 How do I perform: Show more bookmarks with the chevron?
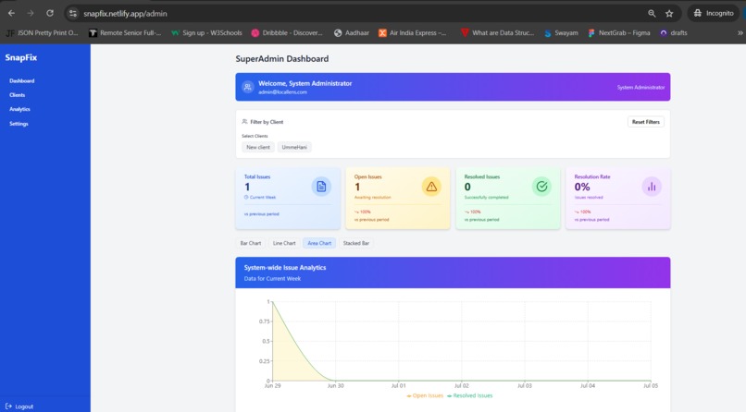pyautogui.click(x=740, y=32)
